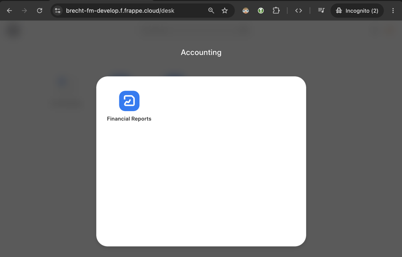Viewport: 402px width, 257px height.
Task: Click the Accounting folder title
Action: [x=201, y=52]
